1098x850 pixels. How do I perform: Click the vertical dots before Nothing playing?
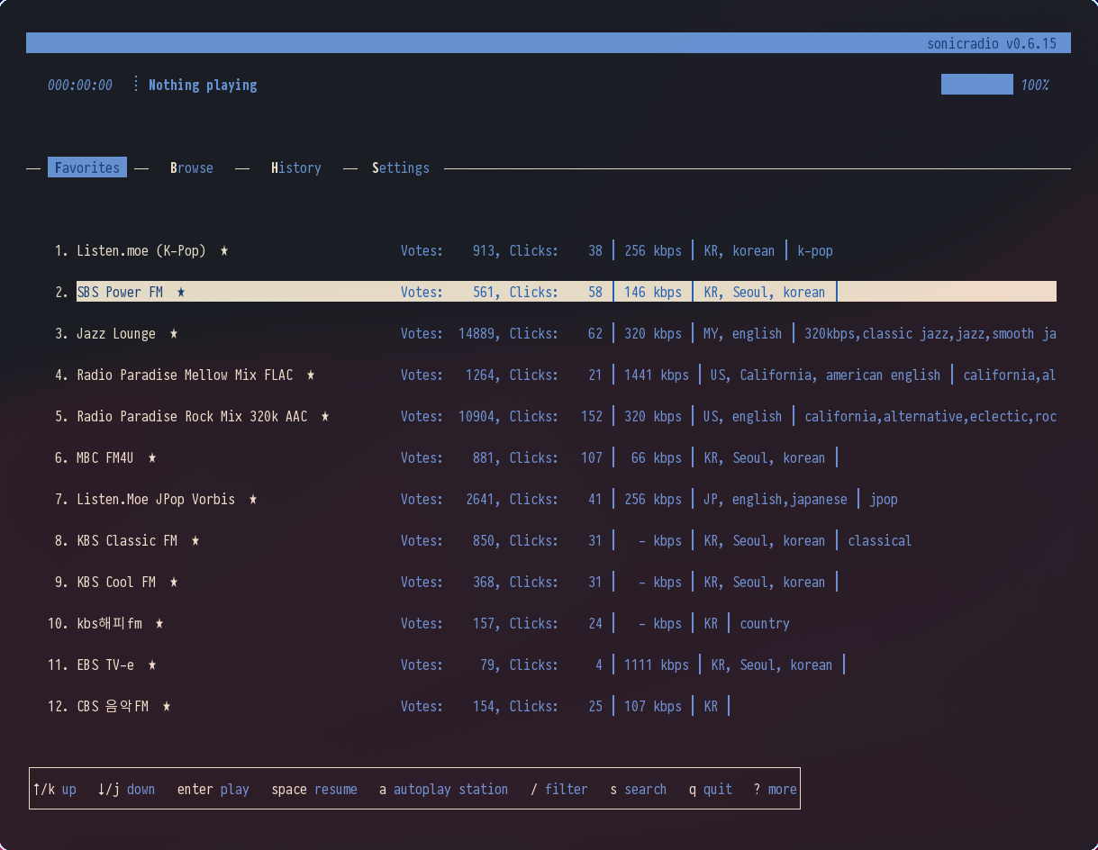136,85
